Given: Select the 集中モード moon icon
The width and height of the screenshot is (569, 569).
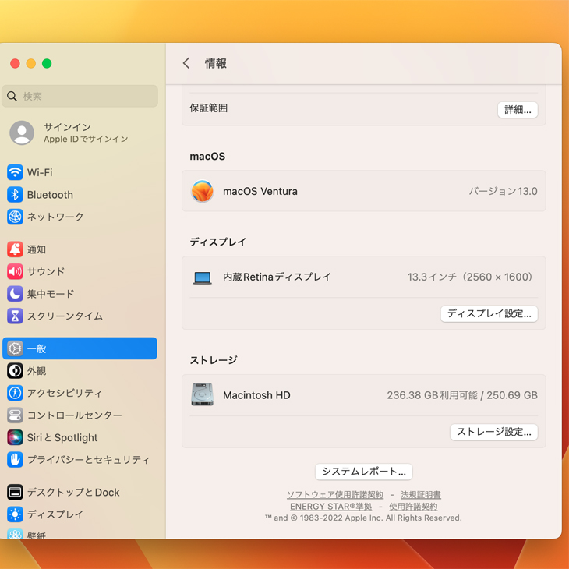Looking at the screenshot, I should click(x=15, y=294).
